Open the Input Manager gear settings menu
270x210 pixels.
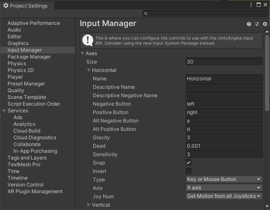265,24
